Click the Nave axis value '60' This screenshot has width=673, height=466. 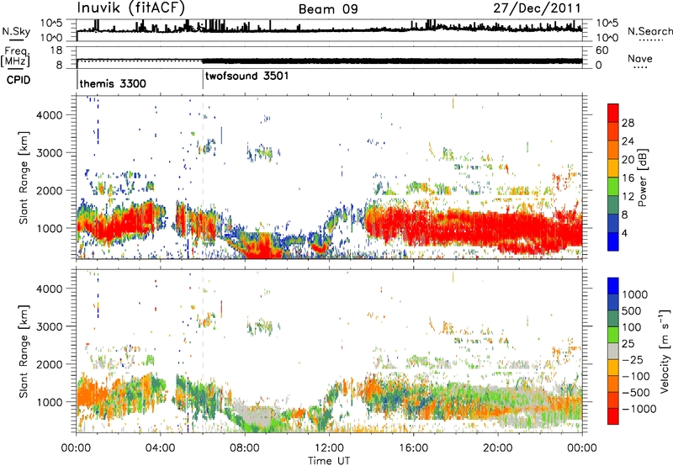click(x=601, y=50)
